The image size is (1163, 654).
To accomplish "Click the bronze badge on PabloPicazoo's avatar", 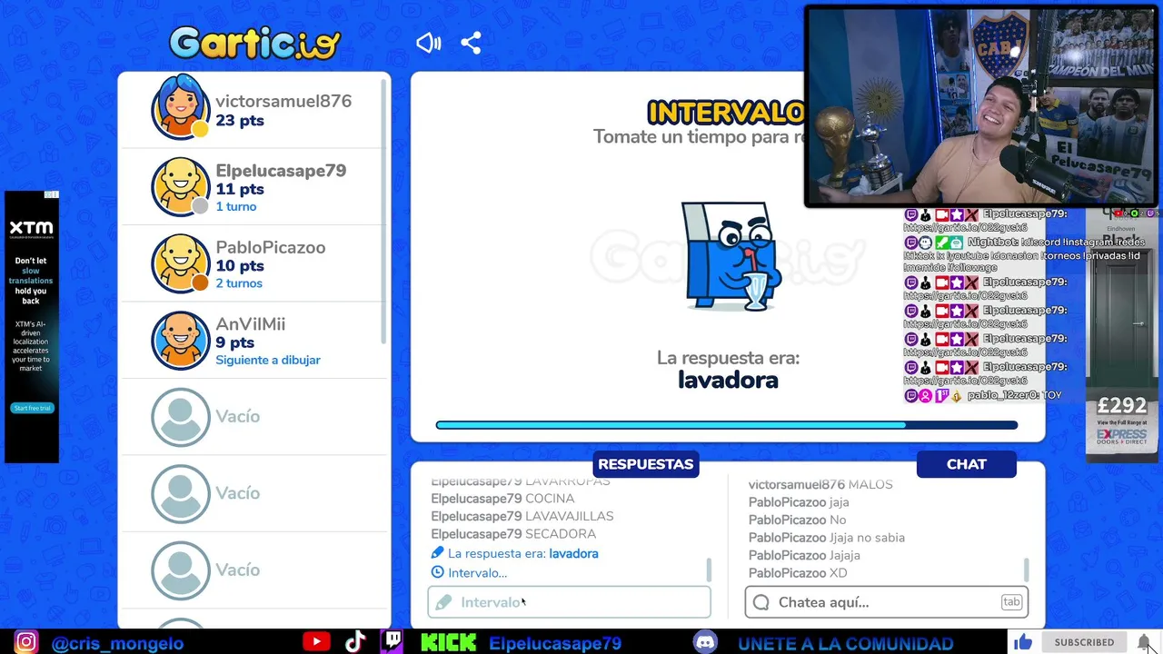I will pyautogui.click(x=200, y=283).
